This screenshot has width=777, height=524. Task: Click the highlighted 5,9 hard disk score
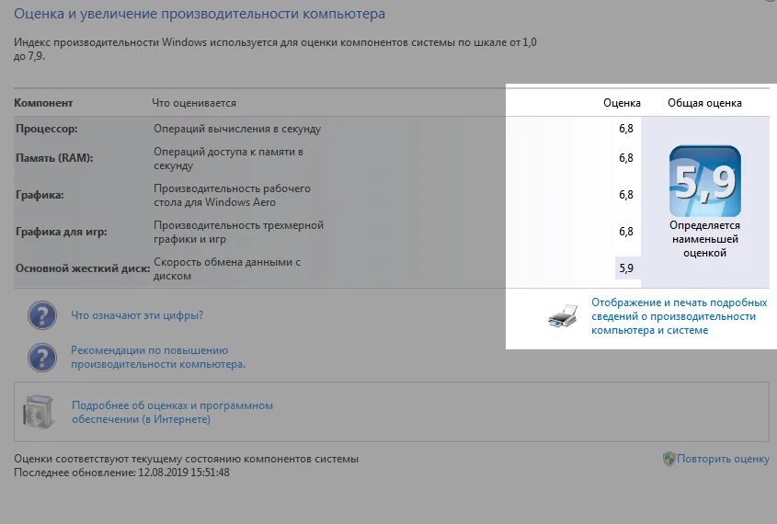pyautogui.click(x=626, y=268)
